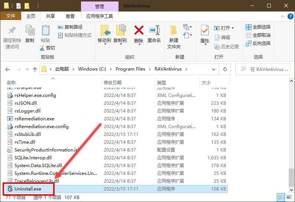Viewport: 295px width, 202px height.
Task: Click 此电脑 in the address path
Action: click(x=62, y=69)
